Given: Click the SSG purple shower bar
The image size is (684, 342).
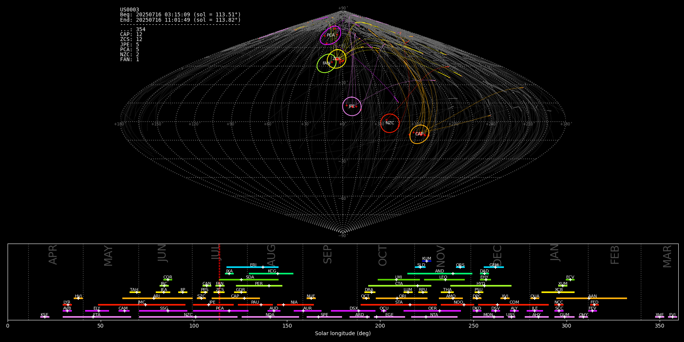Looking at the screenshot, I should coord(163,311).
